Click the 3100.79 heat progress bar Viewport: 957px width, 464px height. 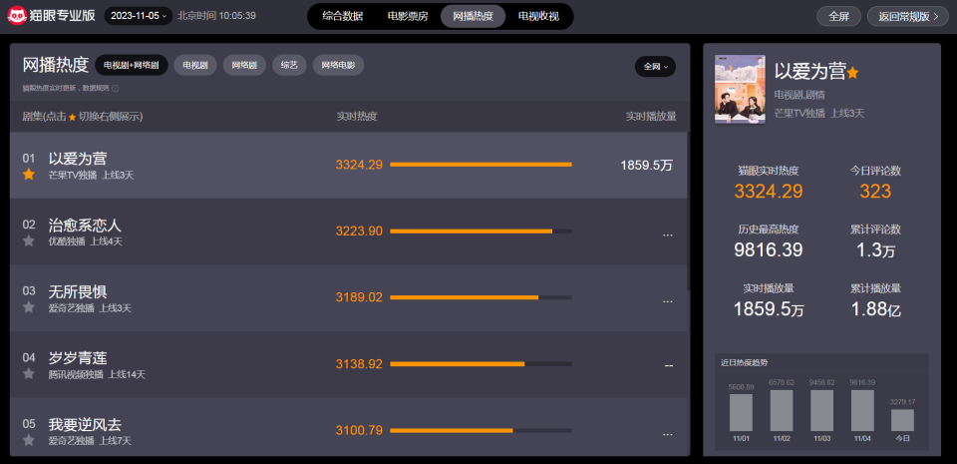[480, 430]
